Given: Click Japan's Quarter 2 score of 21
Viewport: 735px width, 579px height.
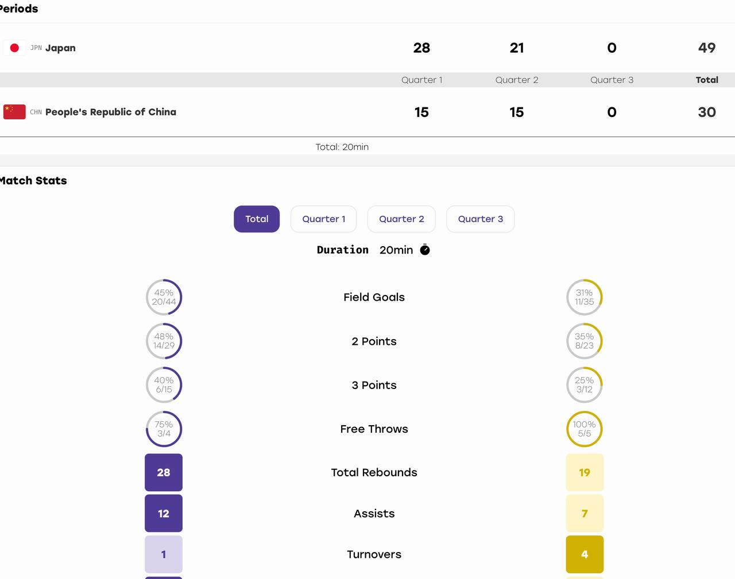Looking at the screenshot, I should [517, 48].
